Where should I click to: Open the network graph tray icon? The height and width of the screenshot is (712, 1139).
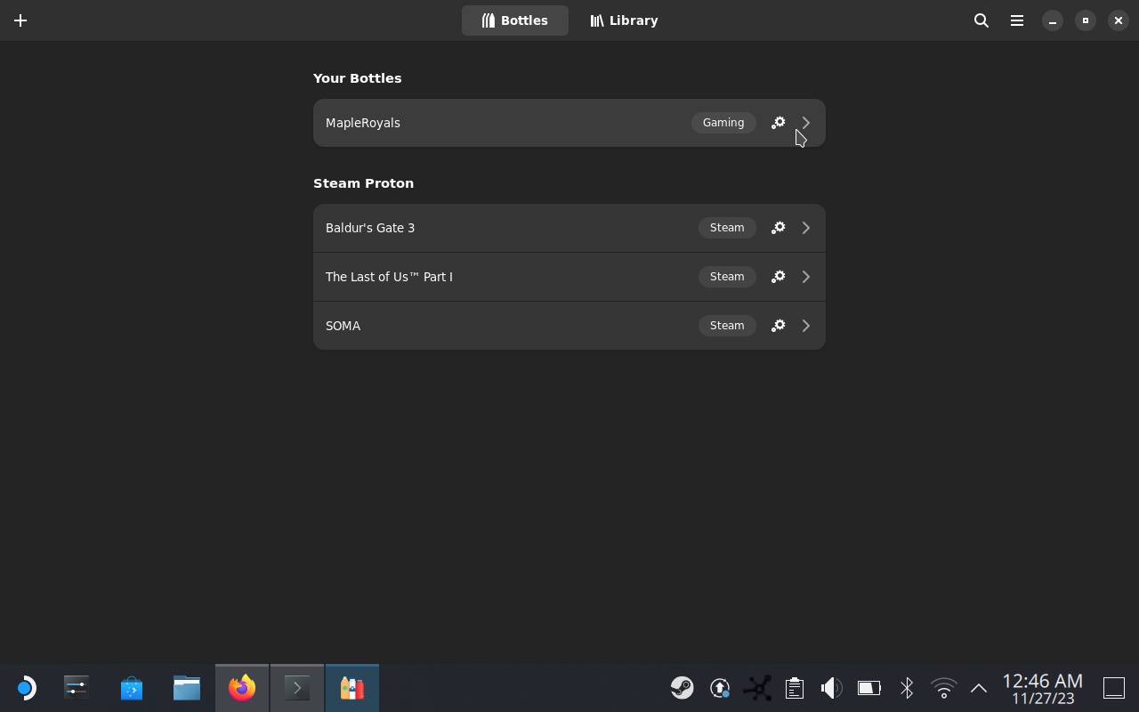[757, 688]
